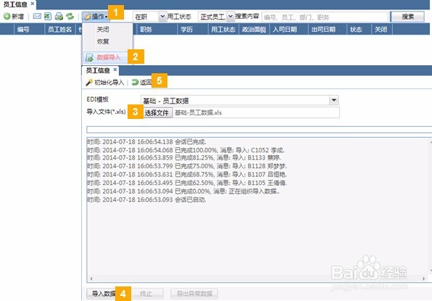Viewport: 432px width, 301px height.
Task: Click the log line with B1105
Action: point(187,183)
